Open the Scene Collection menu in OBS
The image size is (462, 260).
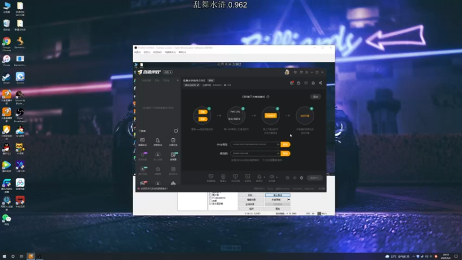pyautogui.click(x=170, y=52)
